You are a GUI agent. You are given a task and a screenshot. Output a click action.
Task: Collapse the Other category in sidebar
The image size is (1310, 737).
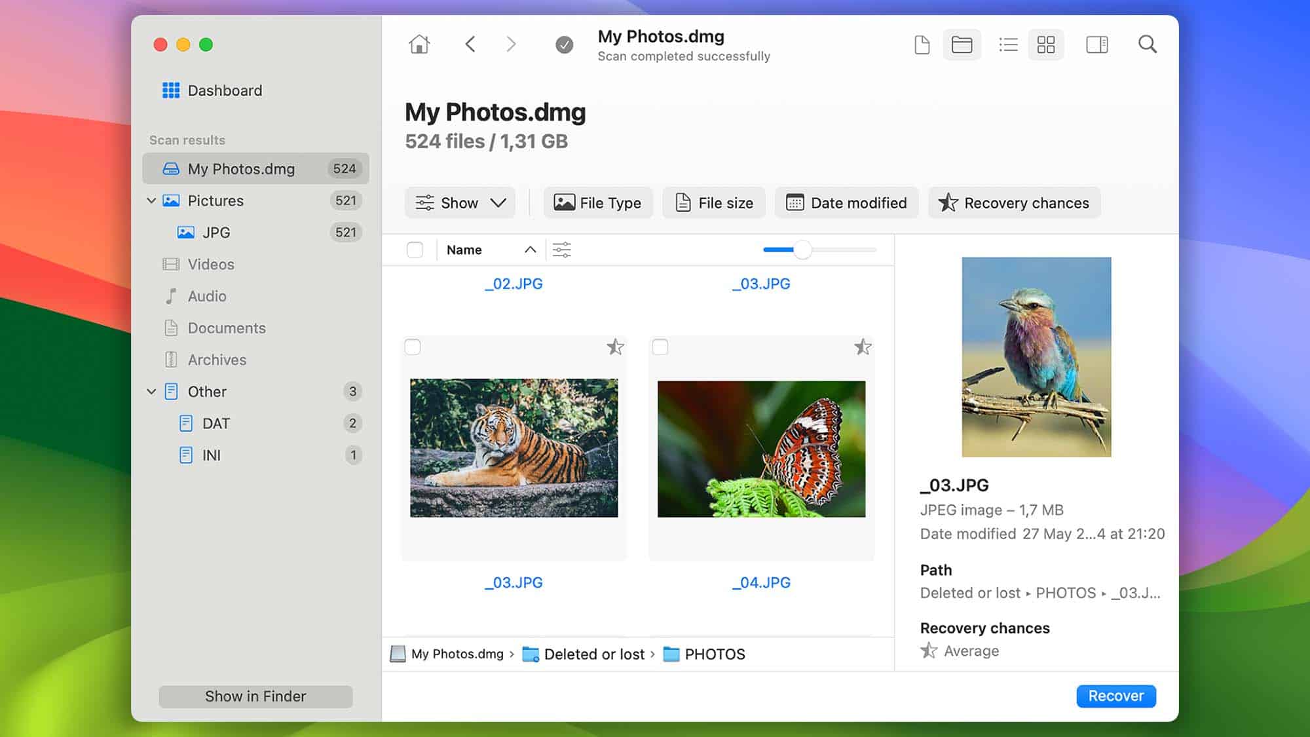[151, 392]
